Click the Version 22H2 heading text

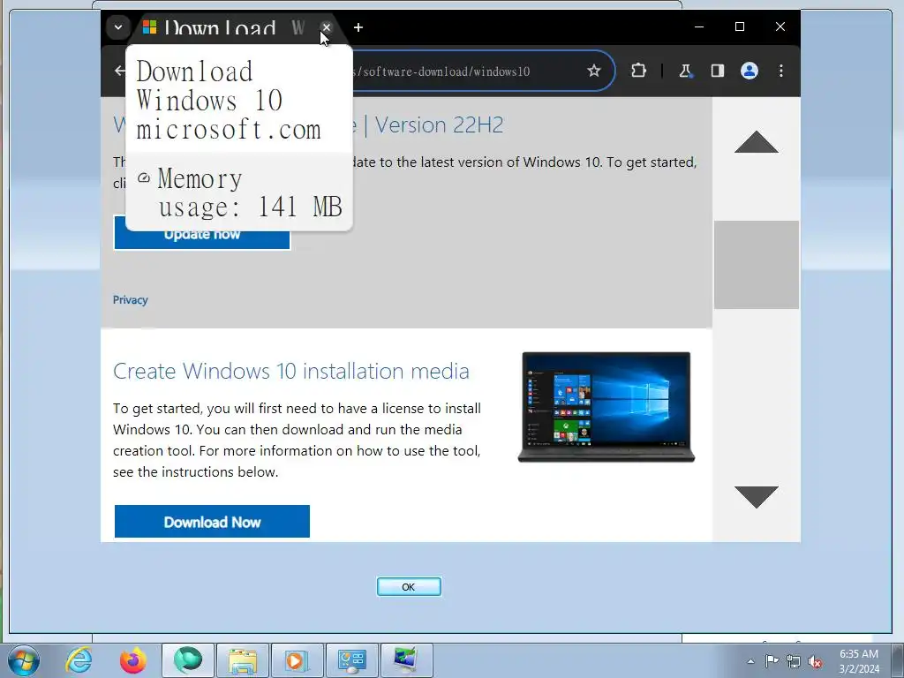point(440,124)
